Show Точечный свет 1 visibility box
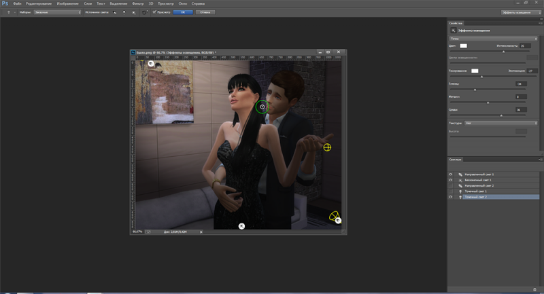 click(x=450, y=191)
